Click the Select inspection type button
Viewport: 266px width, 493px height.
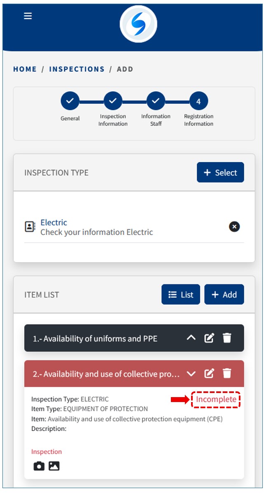220,172
